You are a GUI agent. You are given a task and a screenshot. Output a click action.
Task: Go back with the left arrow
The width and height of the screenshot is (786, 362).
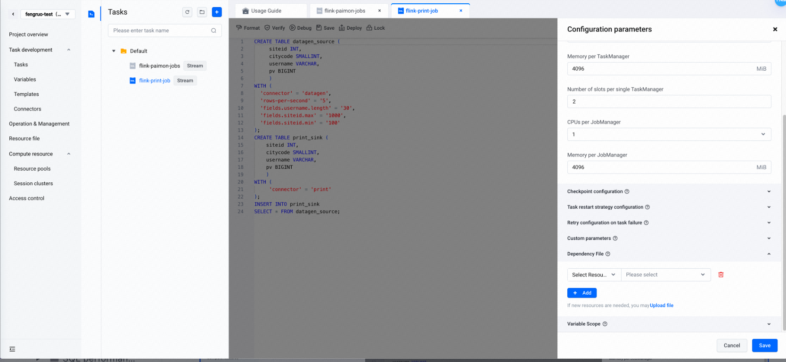[x=13, y=14]
